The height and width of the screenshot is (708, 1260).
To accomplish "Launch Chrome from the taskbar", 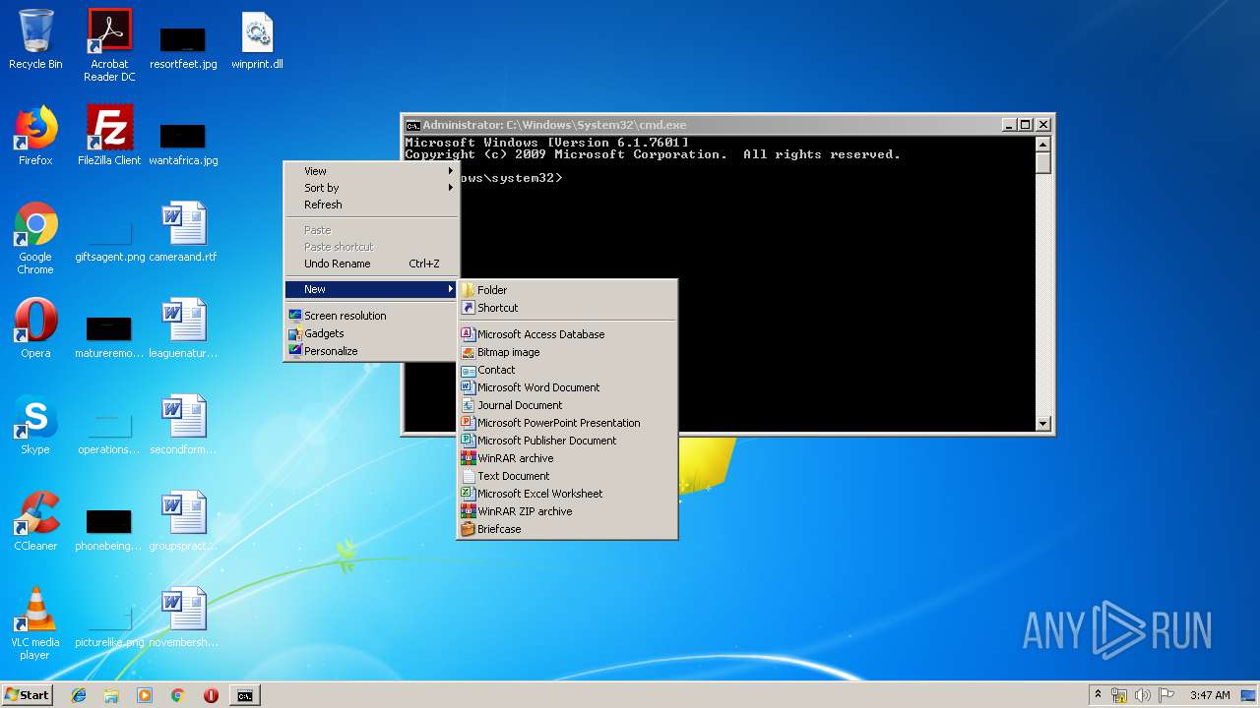I will (x=177, y=695).
